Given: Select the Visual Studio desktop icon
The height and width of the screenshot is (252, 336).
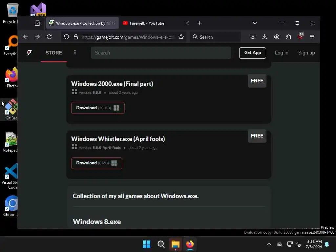Looking at the screenshot, I should (38, 10).
